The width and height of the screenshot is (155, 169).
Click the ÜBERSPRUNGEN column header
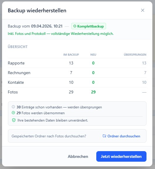[x=135, y=55]
